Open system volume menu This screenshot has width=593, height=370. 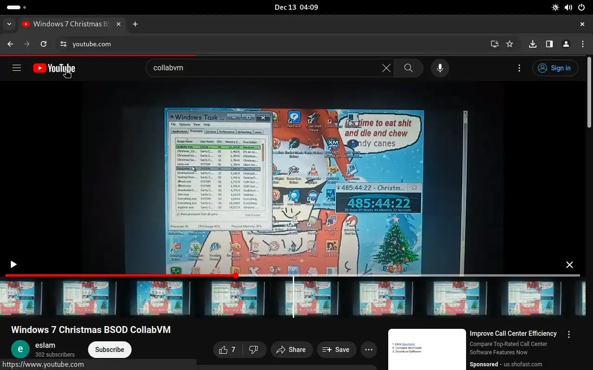point(568,7)
